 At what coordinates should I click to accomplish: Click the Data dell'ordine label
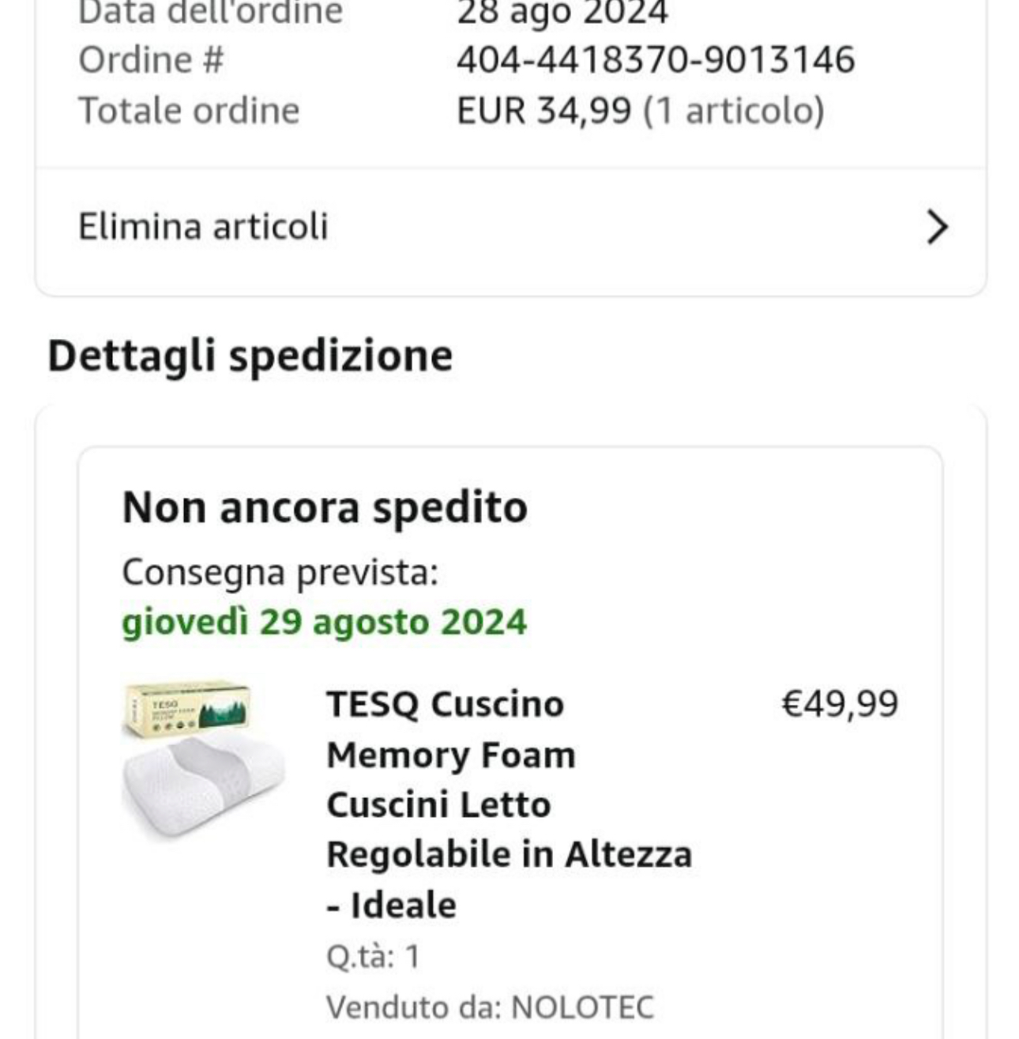(210, 13)
